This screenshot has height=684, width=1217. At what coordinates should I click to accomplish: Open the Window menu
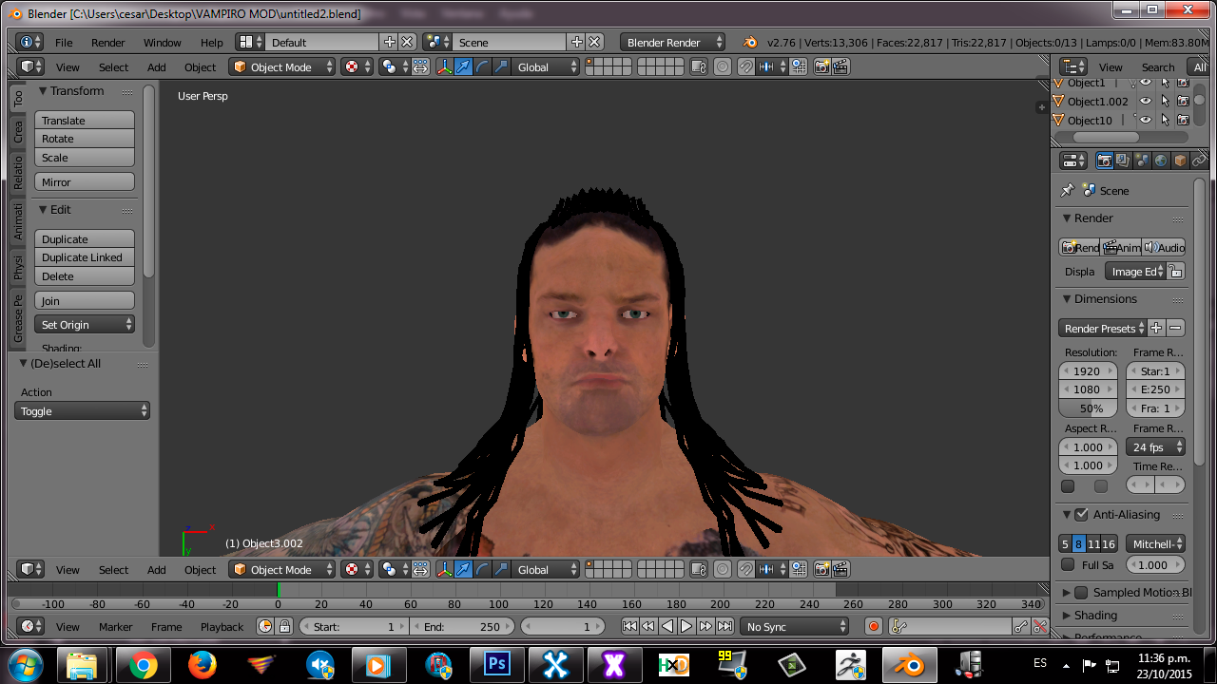[x=162, y=42]
